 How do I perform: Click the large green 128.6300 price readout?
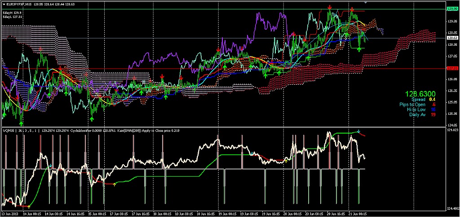click(420, 94)
